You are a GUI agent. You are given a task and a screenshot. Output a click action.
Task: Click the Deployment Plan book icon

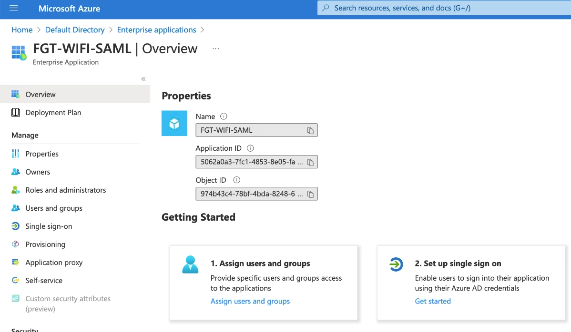pyautogui.click(x=15, y=112)
